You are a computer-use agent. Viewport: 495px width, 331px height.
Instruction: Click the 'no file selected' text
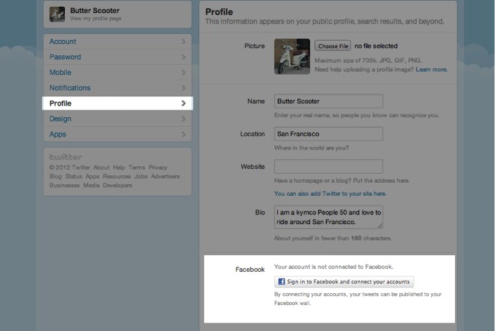(376, 46)
